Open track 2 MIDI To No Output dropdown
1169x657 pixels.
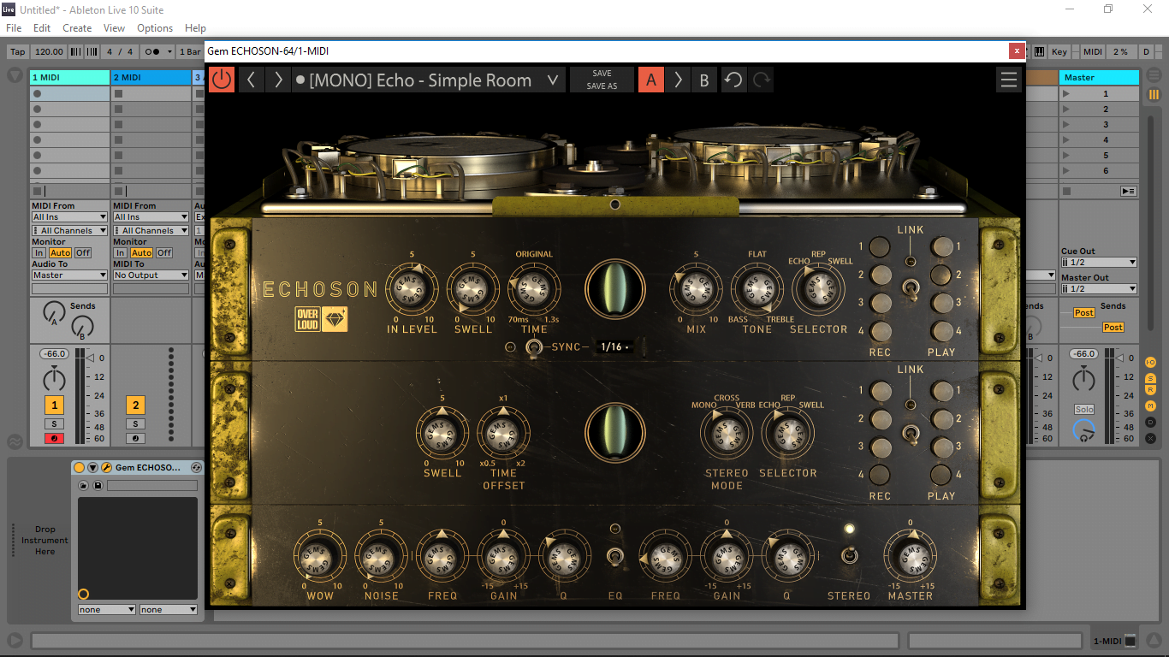coord(151,275)
